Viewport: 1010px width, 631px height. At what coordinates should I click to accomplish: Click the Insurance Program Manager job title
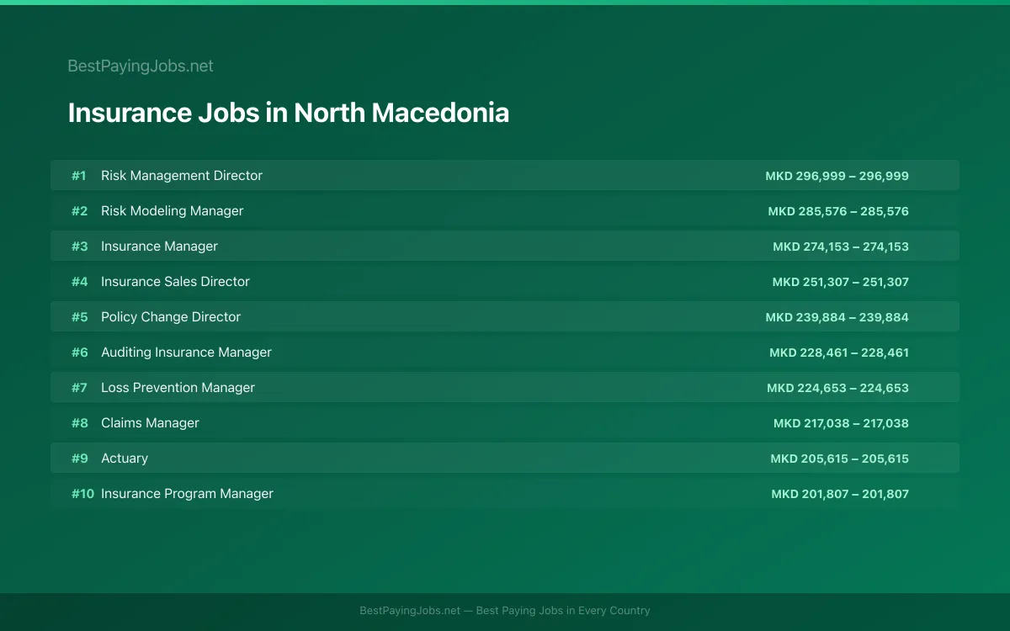[x=187, y=494]
